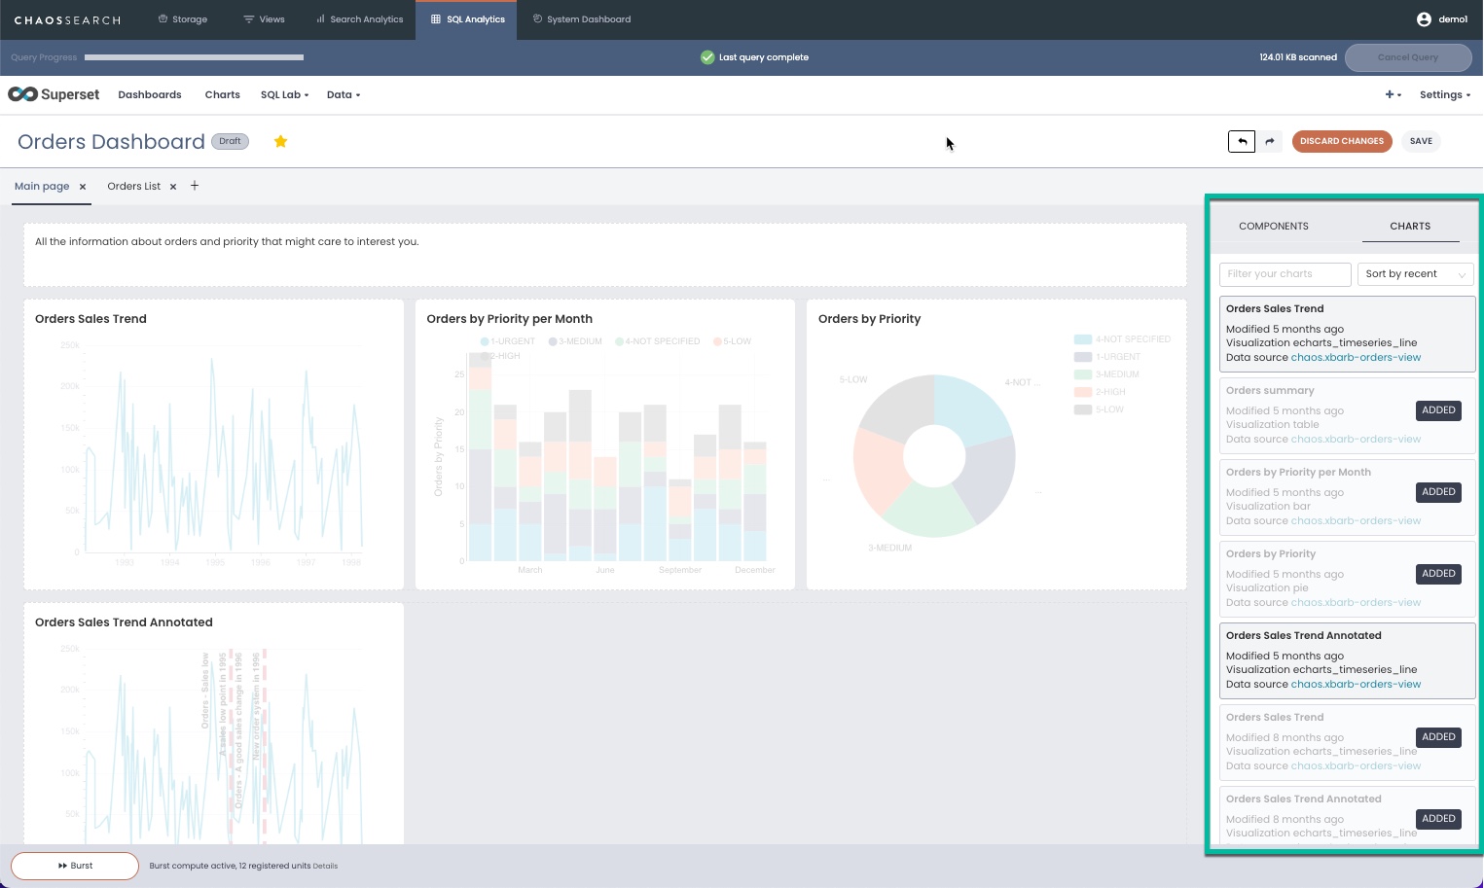Click the Save button
Screen dimensions: 1484x888
(1421, 141)
